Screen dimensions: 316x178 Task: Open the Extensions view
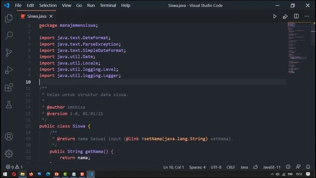tap(9, 87)
